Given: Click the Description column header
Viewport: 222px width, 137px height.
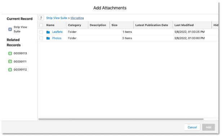Looking at the screenshot, I should (98, 25).
